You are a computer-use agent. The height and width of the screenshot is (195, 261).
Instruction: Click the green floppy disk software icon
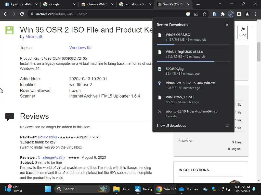(9, 30)
